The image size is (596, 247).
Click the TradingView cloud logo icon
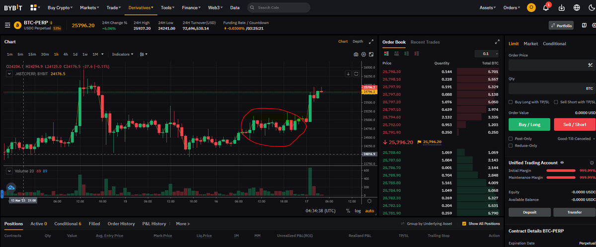pyautogui.click(x=11, y=188)
